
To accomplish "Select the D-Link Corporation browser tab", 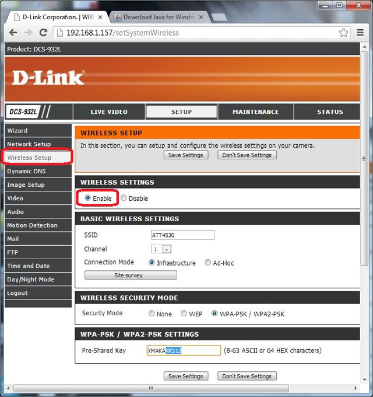I will (59, 17).
